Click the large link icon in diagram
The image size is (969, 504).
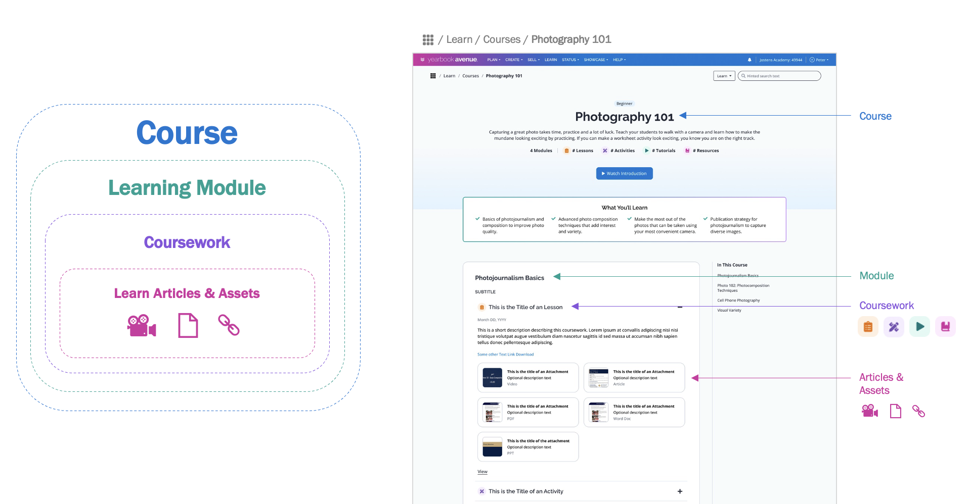229,325
